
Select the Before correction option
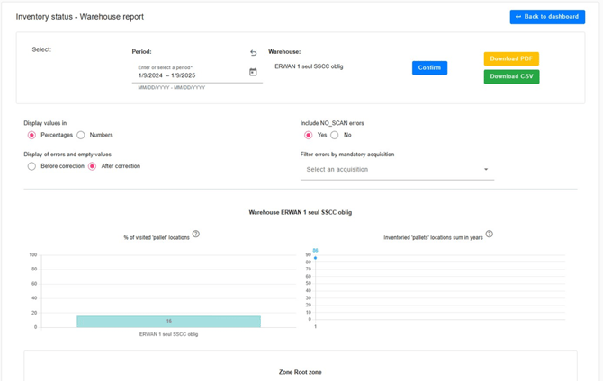[x=31, y=166]
